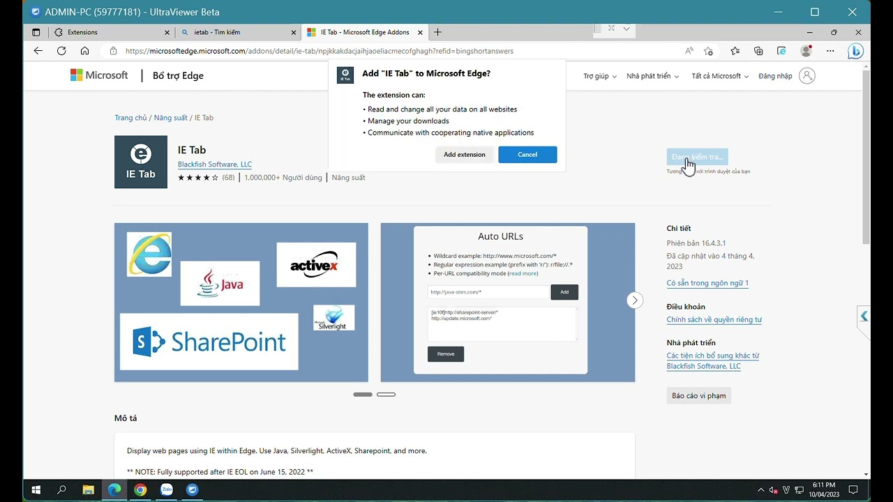The width and height of the screenshot is (893, 502).
Task: Close the IE Tab Edge Addons tab
Action: pos(420,32)
